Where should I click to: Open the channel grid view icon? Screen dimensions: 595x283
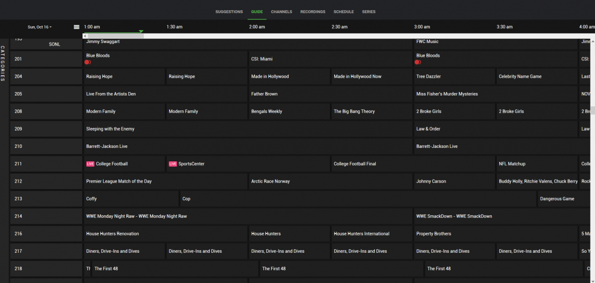pos(76,27)
